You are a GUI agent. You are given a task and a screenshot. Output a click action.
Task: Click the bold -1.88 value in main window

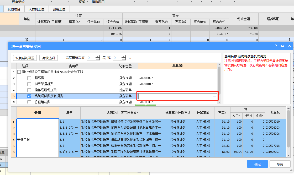[253, 28]
